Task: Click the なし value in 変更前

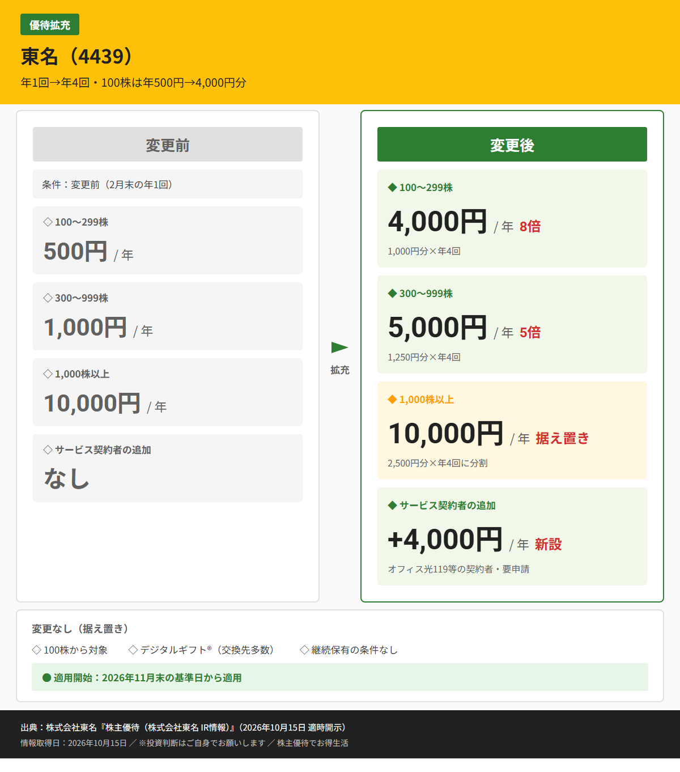Action: 67,478
